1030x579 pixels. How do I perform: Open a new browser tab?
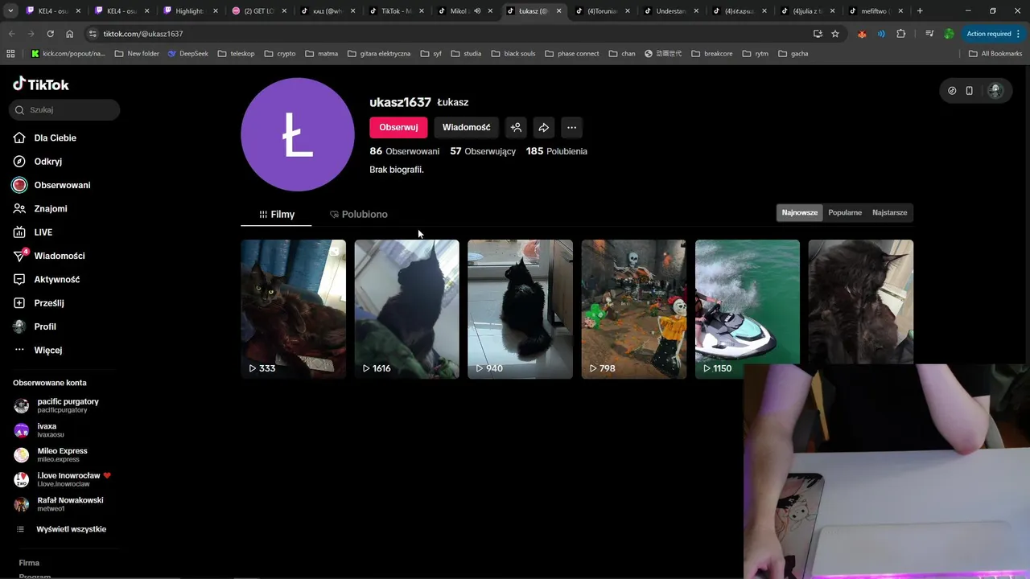920,11
